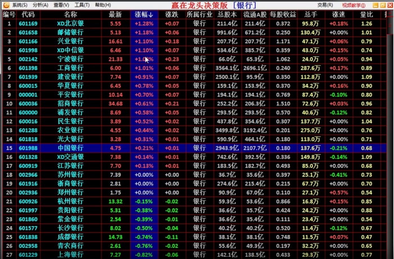Image resolution: width=394 pixels, height=259 pixels.
Task: Select stock 工商银行
Action: [70, 68]
